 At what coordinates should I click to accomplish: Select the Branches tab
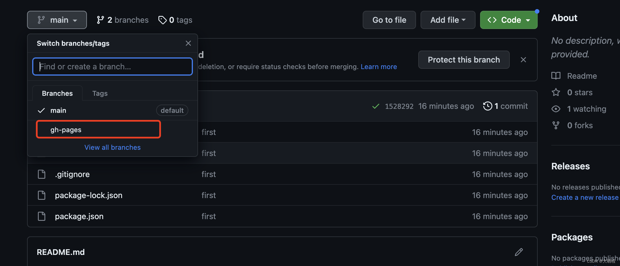[57, 93]
